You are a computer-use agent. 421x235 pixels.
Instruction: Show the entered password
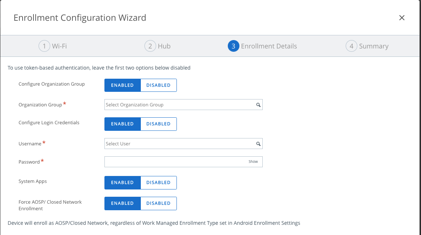[253, 161]
